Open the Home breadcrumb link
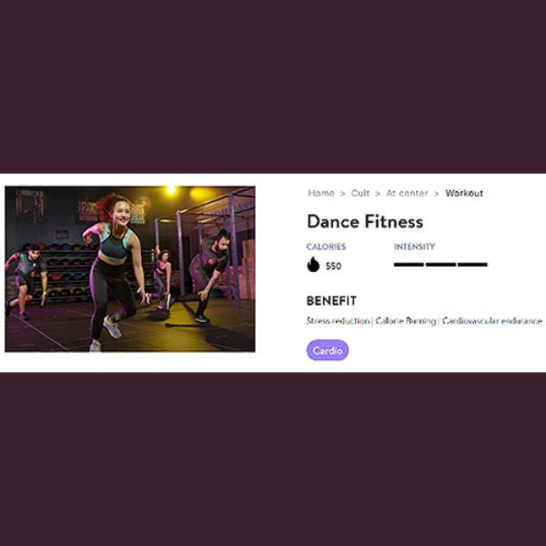Image resolution: width=546 pixels, height=546 pixels. coord(321,193)
